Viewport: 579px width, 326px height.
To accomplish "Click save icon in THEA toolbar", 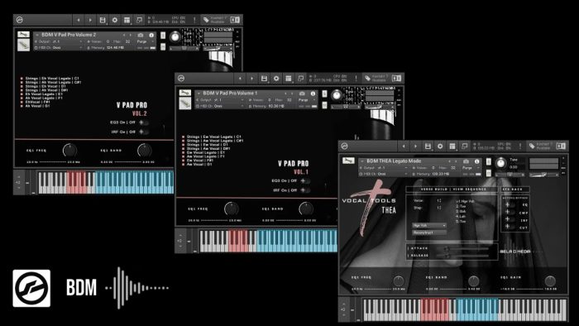I will click(428, 146).
